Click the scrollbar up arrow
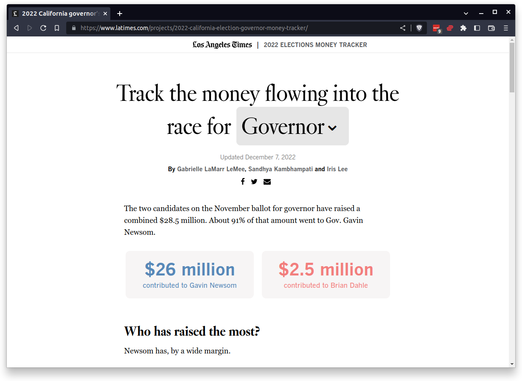The height and width of the screenshot is (381, 522). click(x=512, y=39)
